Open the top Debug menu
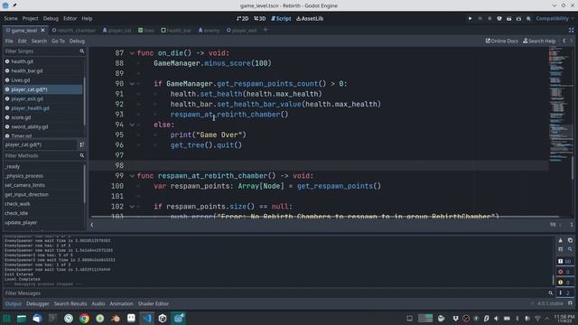Image resolution: width=578 pixels, height=325 pixels. click(51, 18)
